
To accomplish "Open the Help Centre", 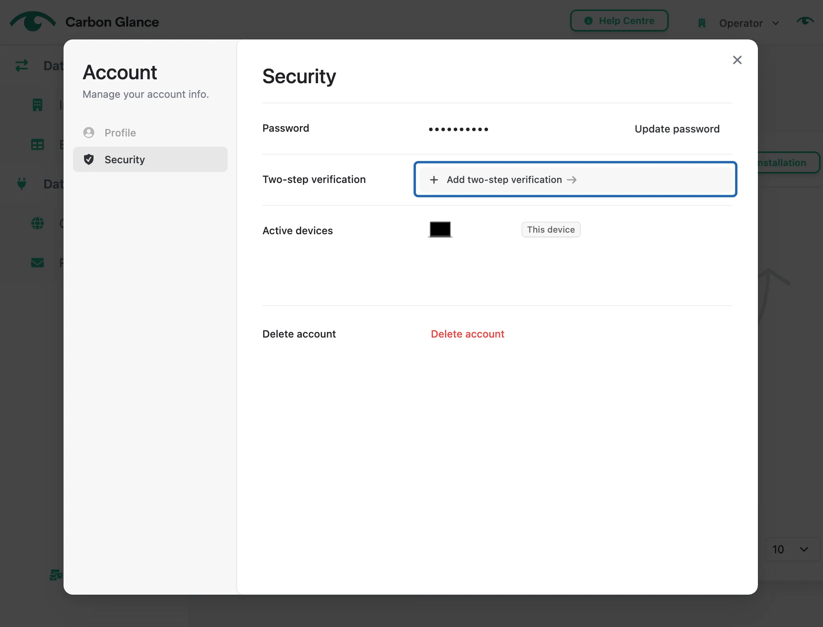I will [x=619, y=21].
